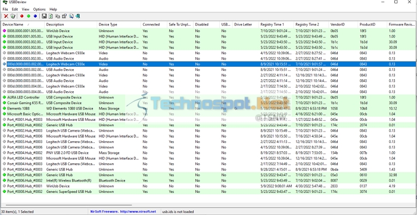This screenshot has width=417, height=215.
Task: Open the Edit menu
Action: [15, 10]
